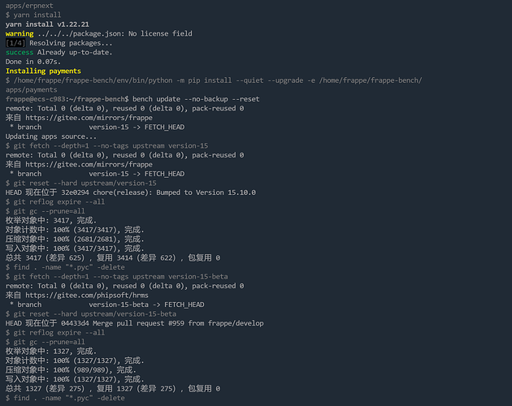Click the yellow 'Installing payments' line
The height and width of the screenshot is (406, 512).
pyautogui.click(x=43, y=71)
